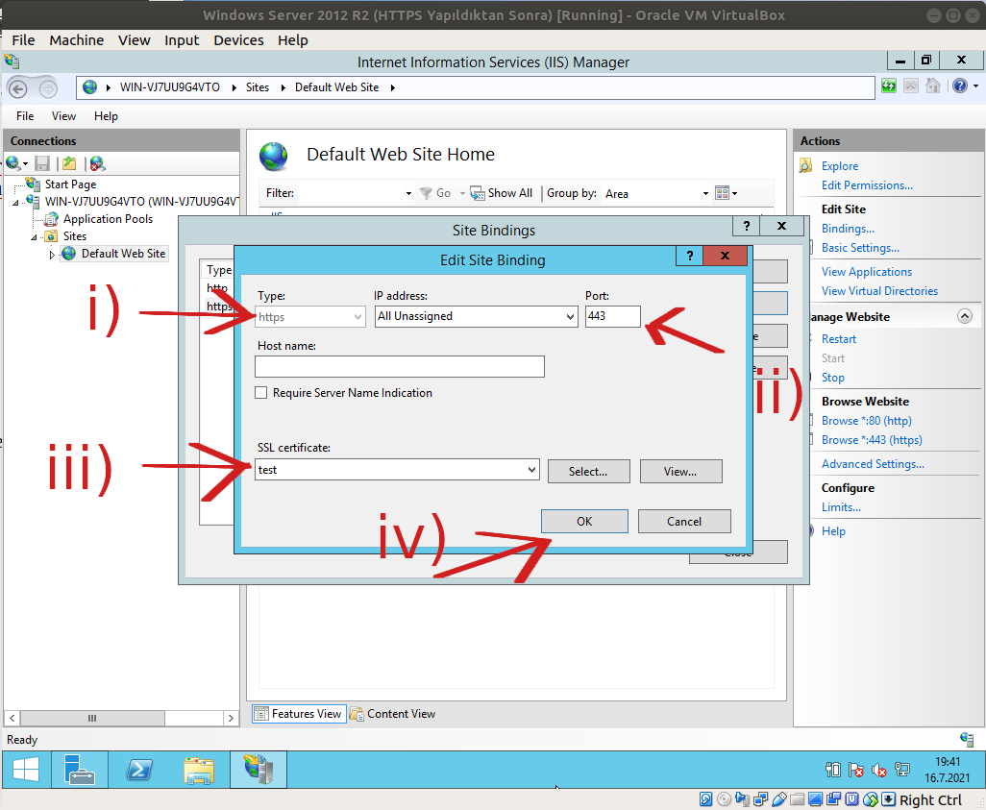This screenshot has height=810, width=986.
Task: Collapse the Manage Website section chevron
Action: pos(965,316)
